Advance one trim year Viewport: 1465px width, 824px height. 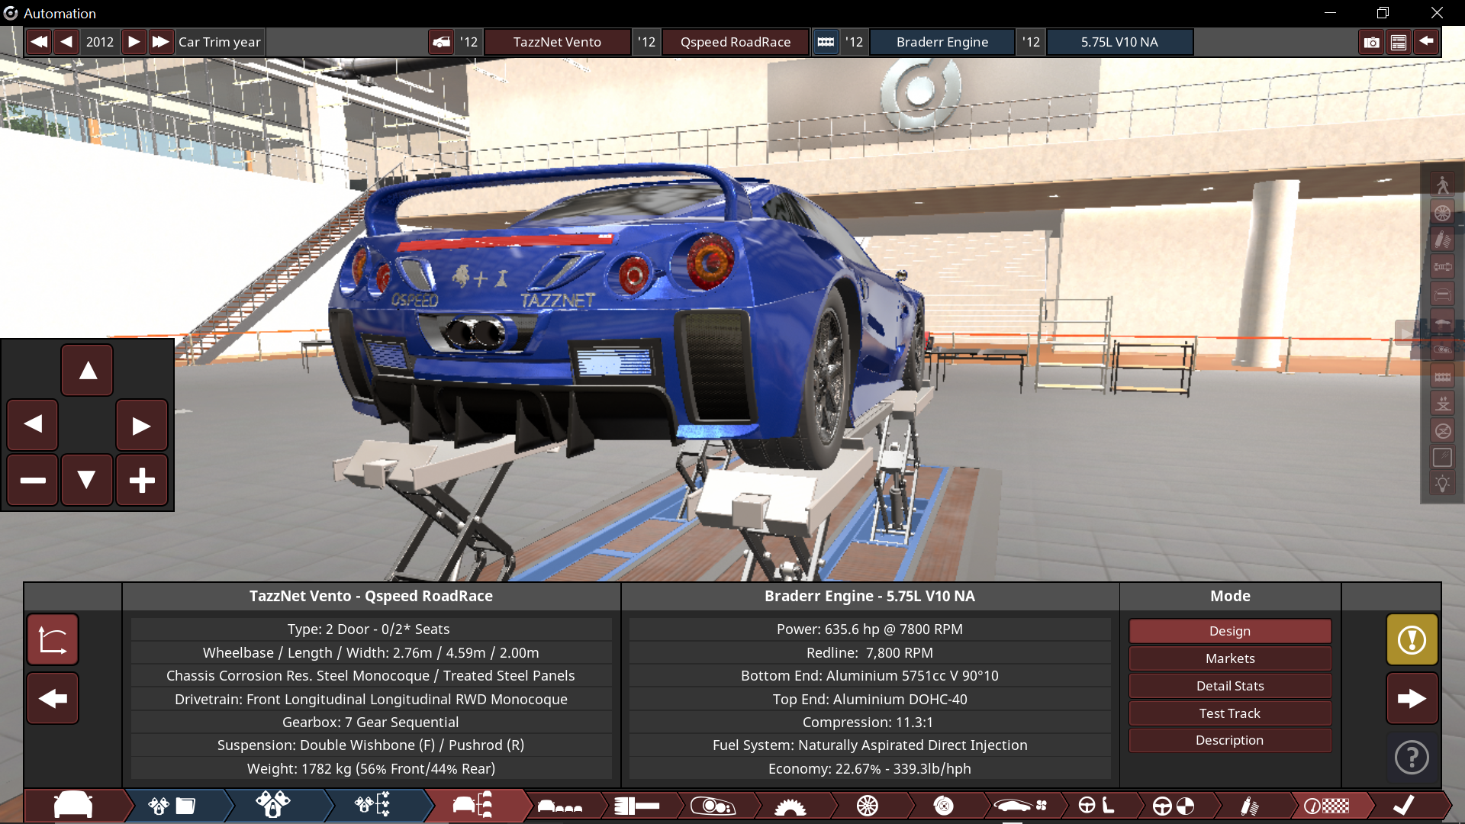[x=134, y=42]
